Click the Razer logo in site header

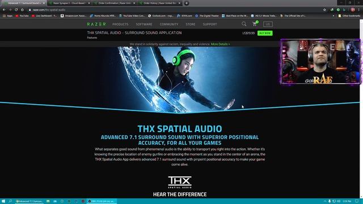(96, 24)
